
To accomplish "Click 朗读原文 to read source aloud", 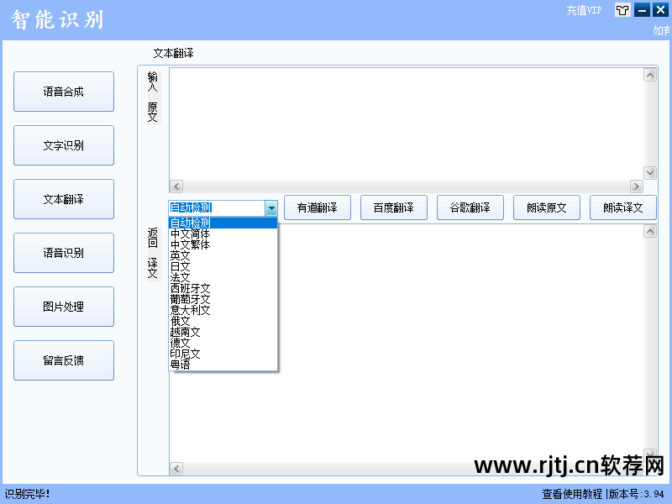I will click(547, 207).
